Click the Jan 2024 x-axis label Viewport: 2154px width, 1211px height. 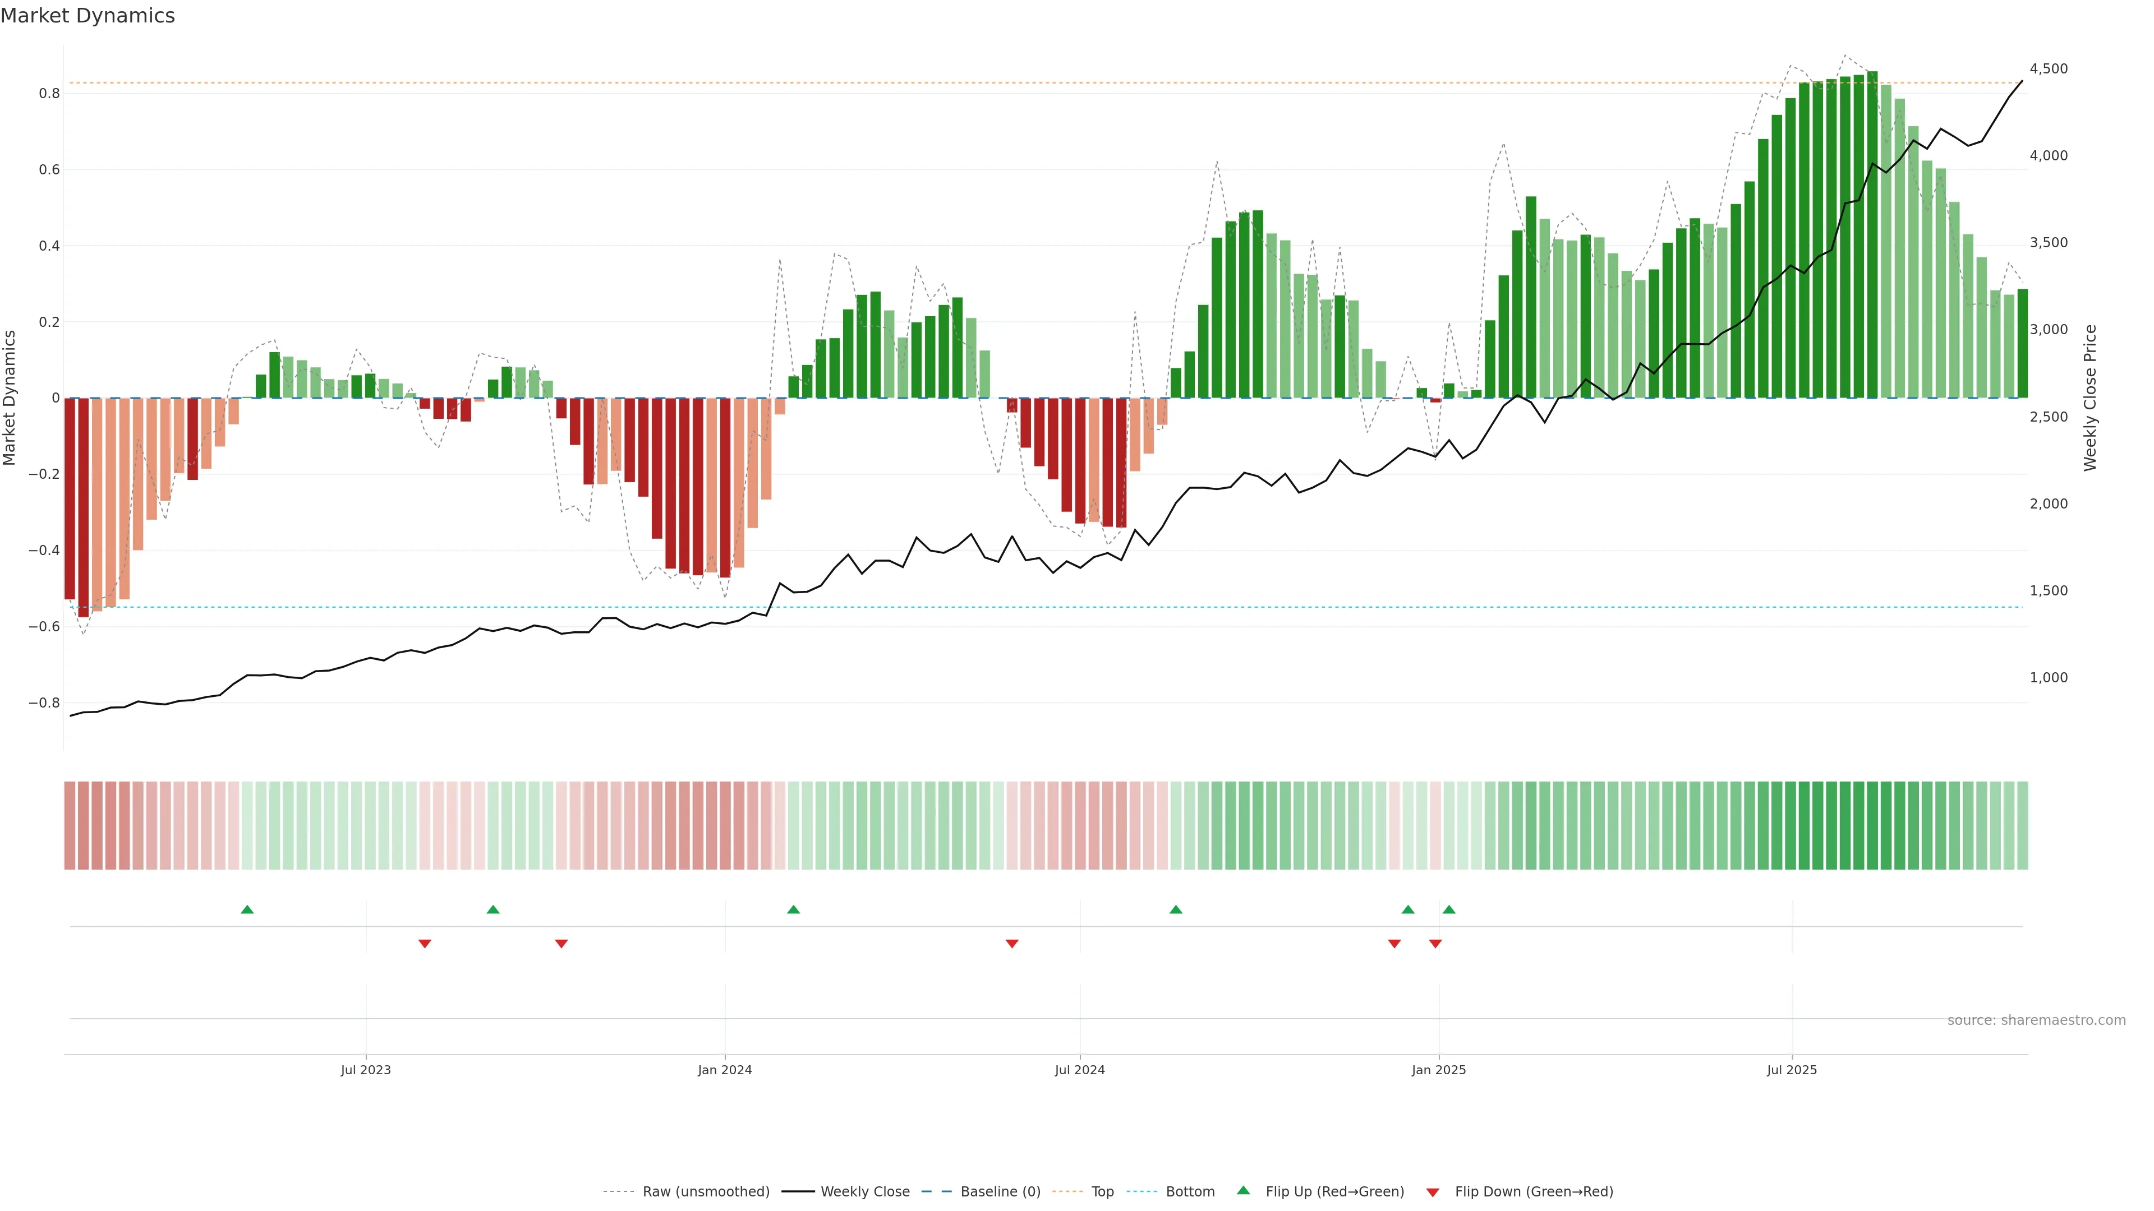coord(725,1070)
